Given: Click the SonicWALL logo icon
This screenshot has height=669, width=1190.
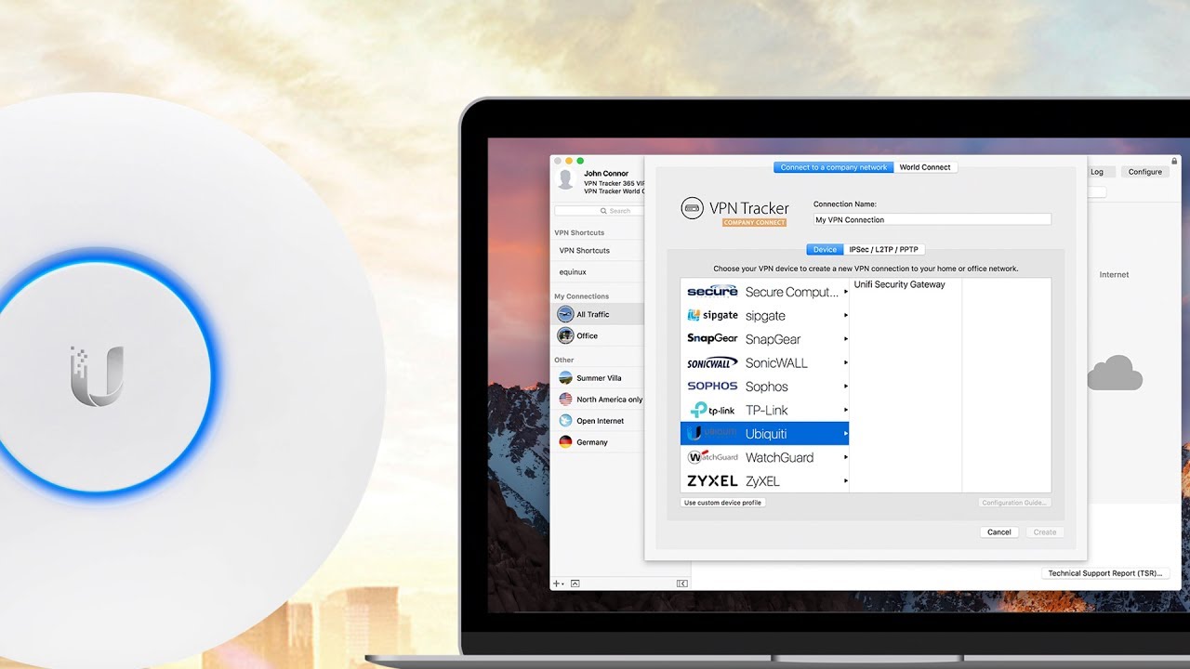Looking at the screenshot, I should tap(712, 363).
